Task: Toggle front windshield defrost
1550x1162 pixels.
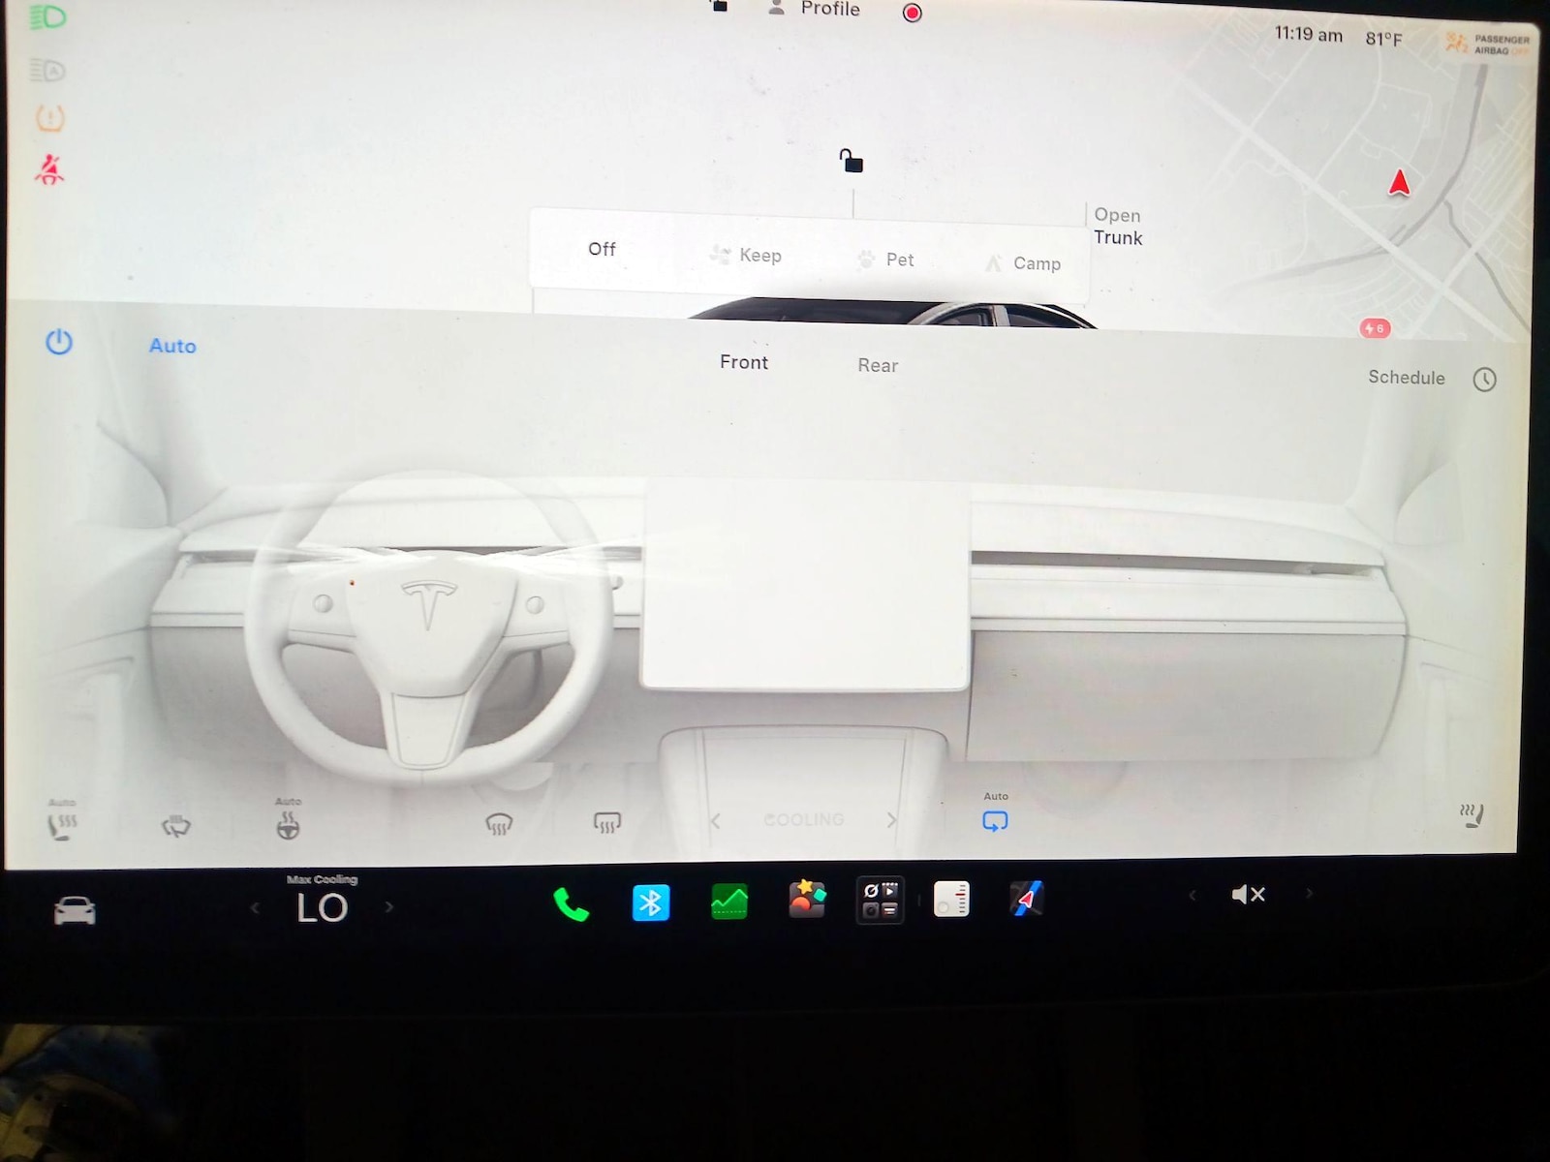Action: tap(499, 824)
